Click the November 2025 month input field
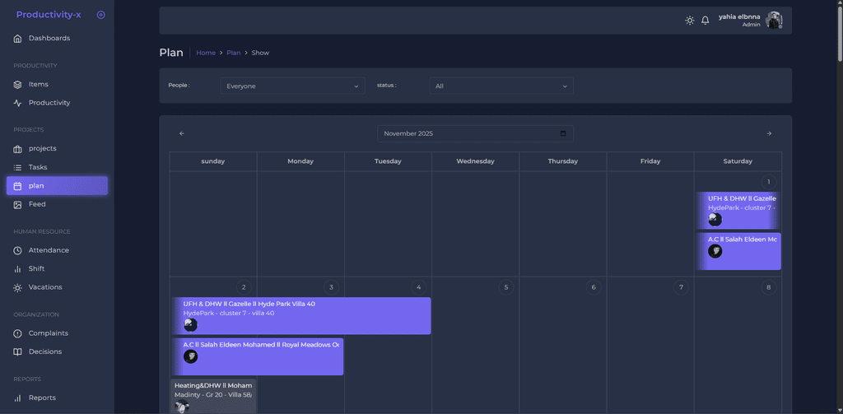Viewport: 843px width, 414px height. click(469, 133)
